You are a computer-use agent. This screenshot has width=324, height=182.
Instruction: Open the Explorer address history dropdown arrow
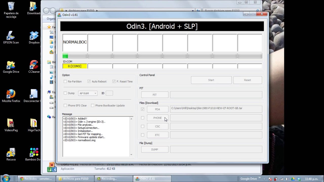pyautogui.click(x=193, y=11)
